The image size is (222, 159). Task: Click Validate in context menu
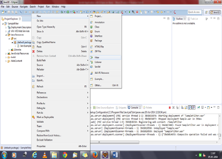click(x=61, y=122)
